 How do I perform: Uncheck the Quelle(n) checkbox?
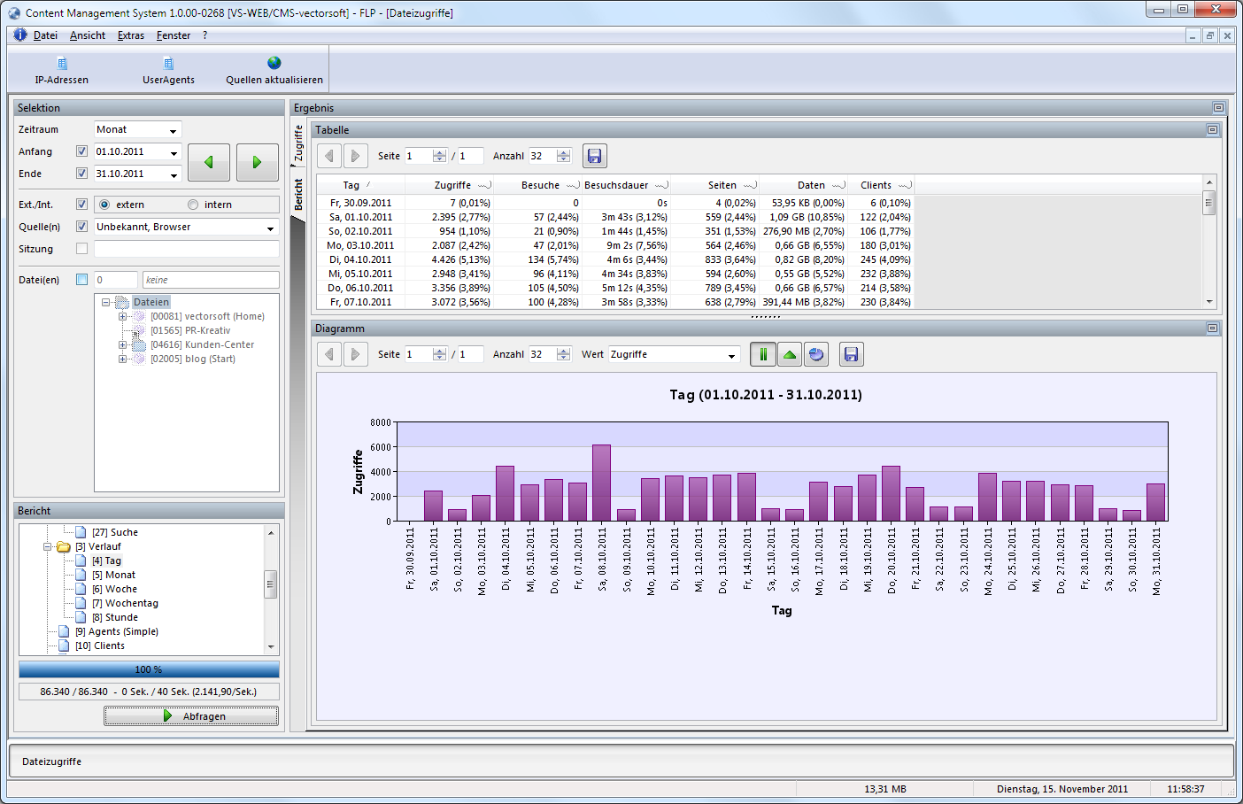click(82, 227)
